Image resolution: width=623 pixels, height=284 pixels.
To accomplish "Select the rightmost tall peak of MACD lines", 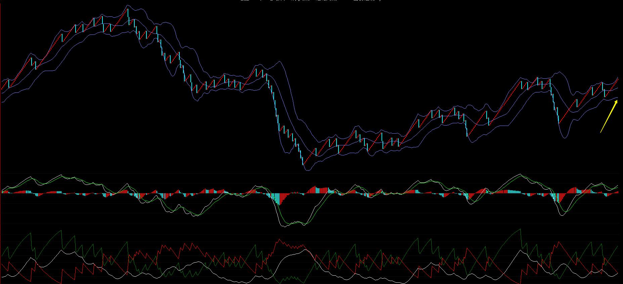I will click(x=520, y=175).
